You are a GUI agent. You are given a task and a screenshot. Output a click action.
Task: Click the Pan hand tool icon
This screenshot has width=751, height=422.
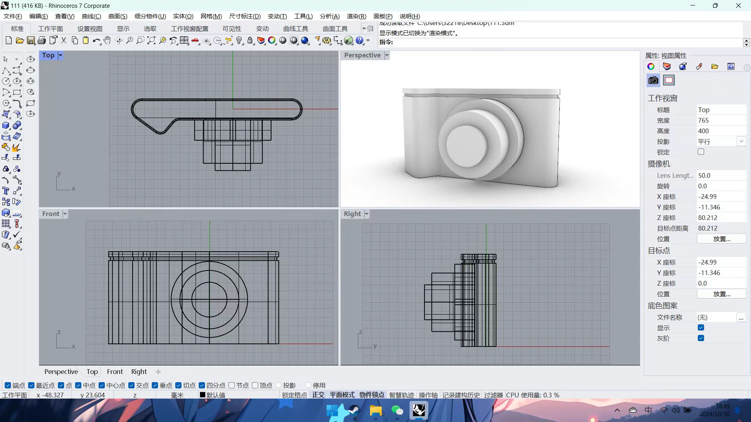pyautogui.click(x=107, y=40)
